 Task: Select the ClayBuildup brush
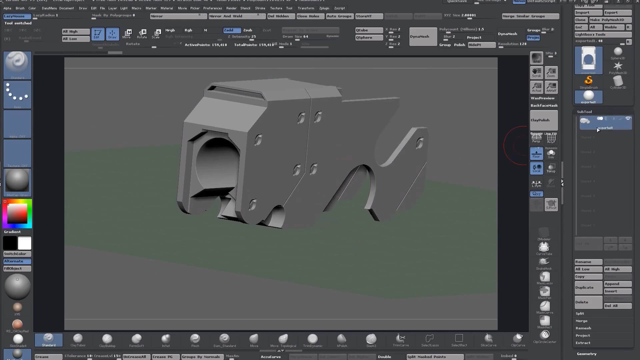pyautogui.click(x=107, y=340)
